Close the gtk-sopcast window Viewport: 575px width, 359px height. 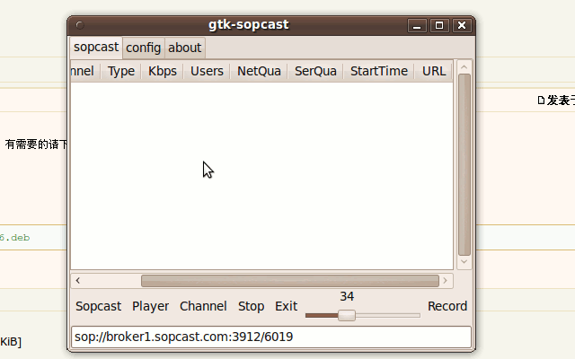[x=462, y=26]
